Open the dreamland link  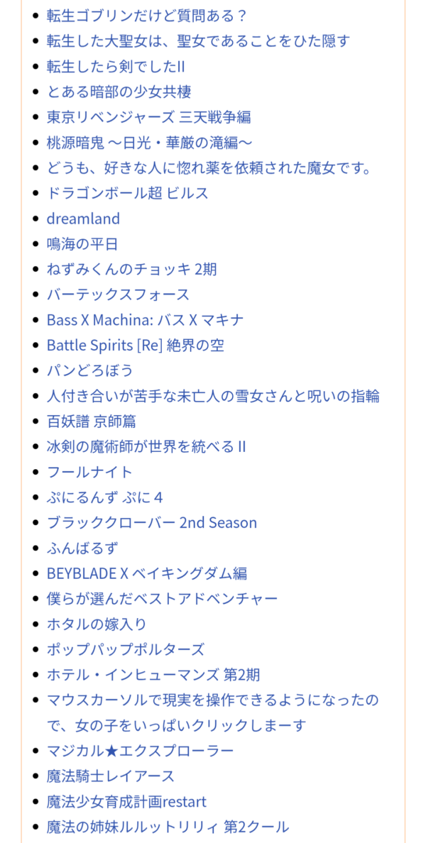pyautogui.click(x=83, y=219)
